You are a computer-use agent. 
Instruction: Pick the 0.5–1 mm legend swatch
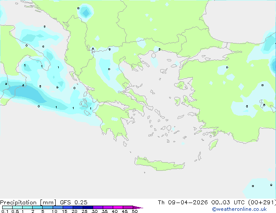coord(17,207)
